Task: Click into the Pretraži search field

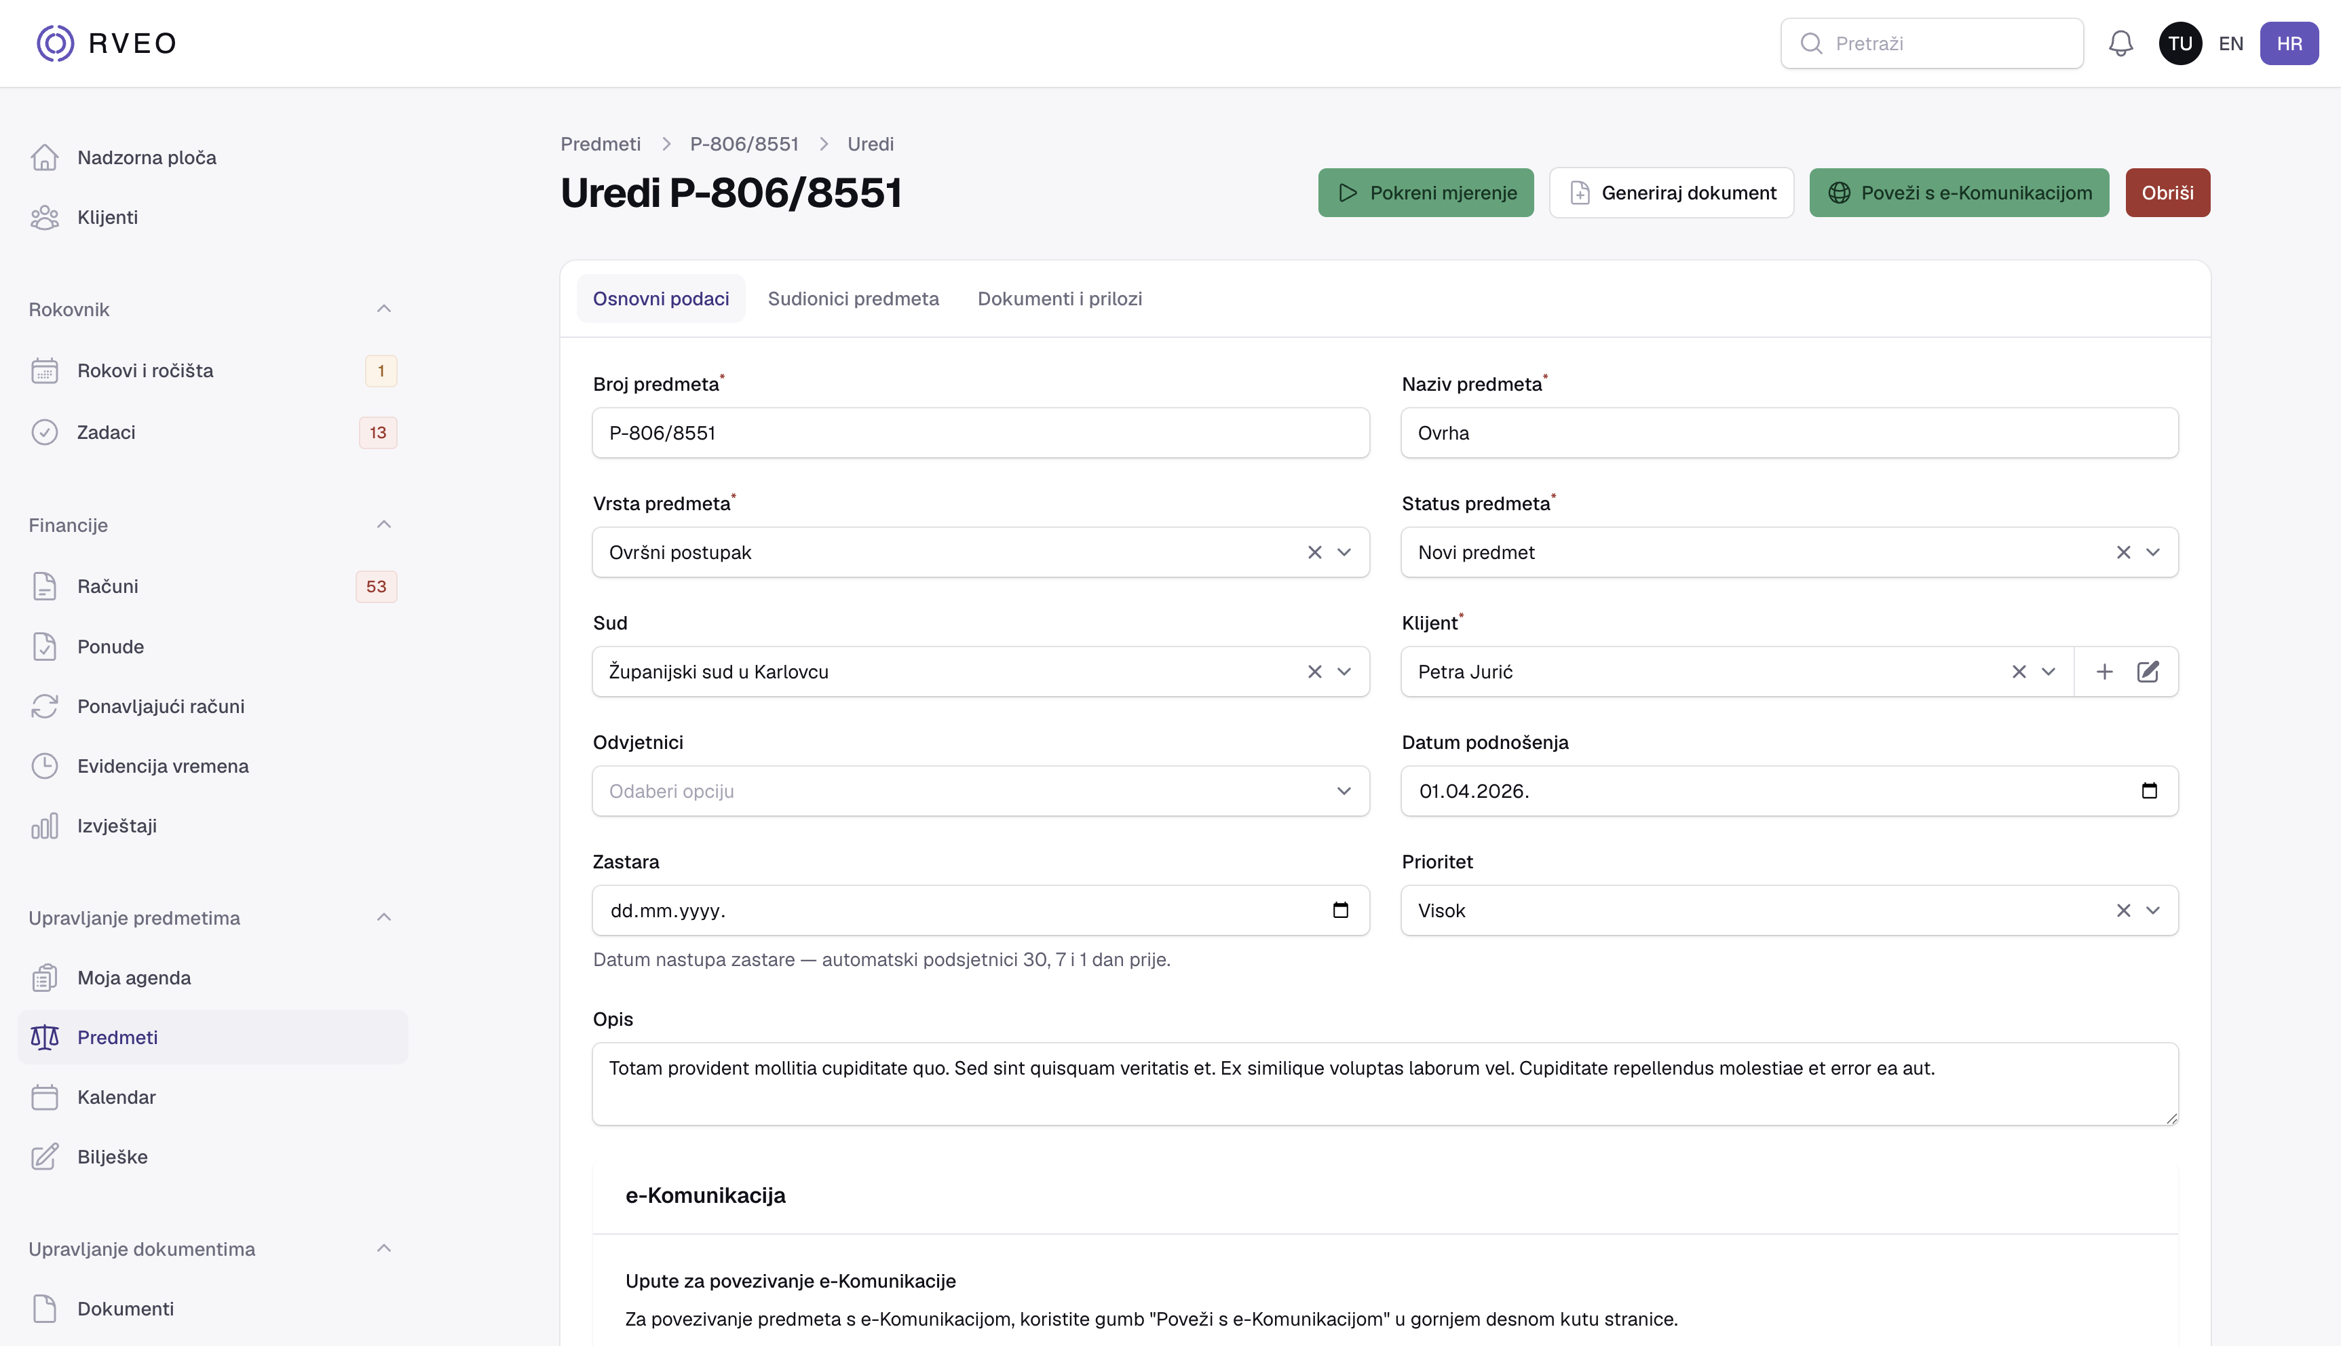Action: tap(1931, 43)
